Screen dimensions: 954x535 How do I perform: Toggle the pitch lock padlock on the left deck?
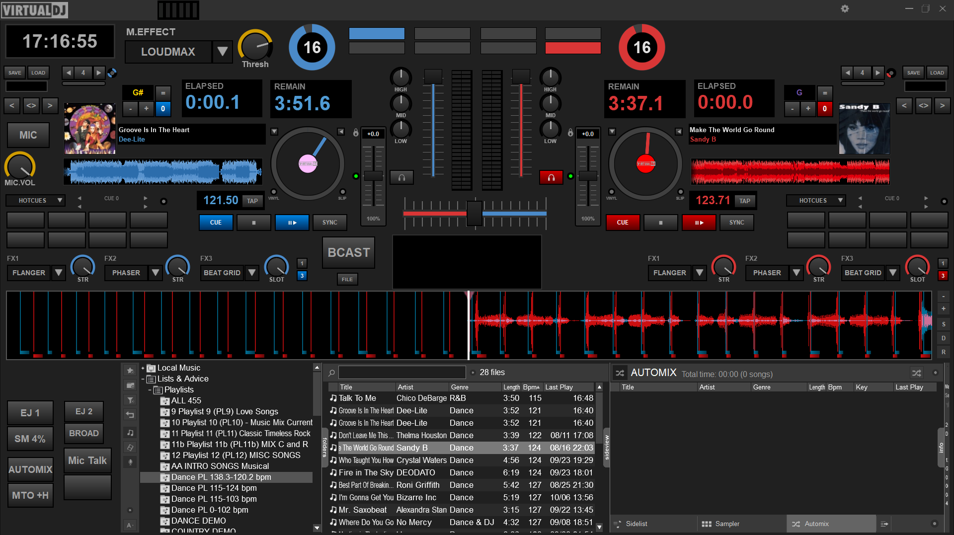356,133
